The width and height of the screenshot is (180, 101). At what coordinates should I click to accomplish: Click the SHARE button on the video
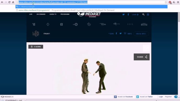click(x=142, y=57)
